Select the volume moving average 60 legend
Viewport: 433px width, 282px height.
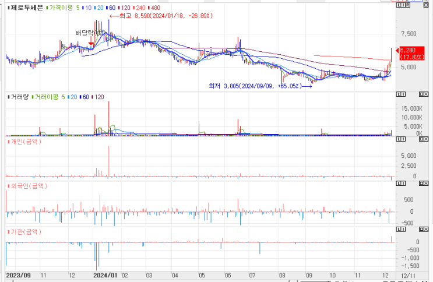point(86,97)
